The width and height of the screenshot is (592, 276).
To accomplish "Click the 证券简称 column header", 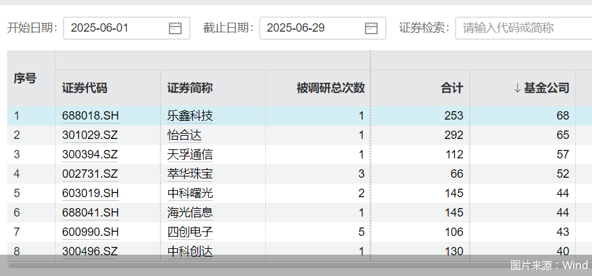I will pos(190,89).
